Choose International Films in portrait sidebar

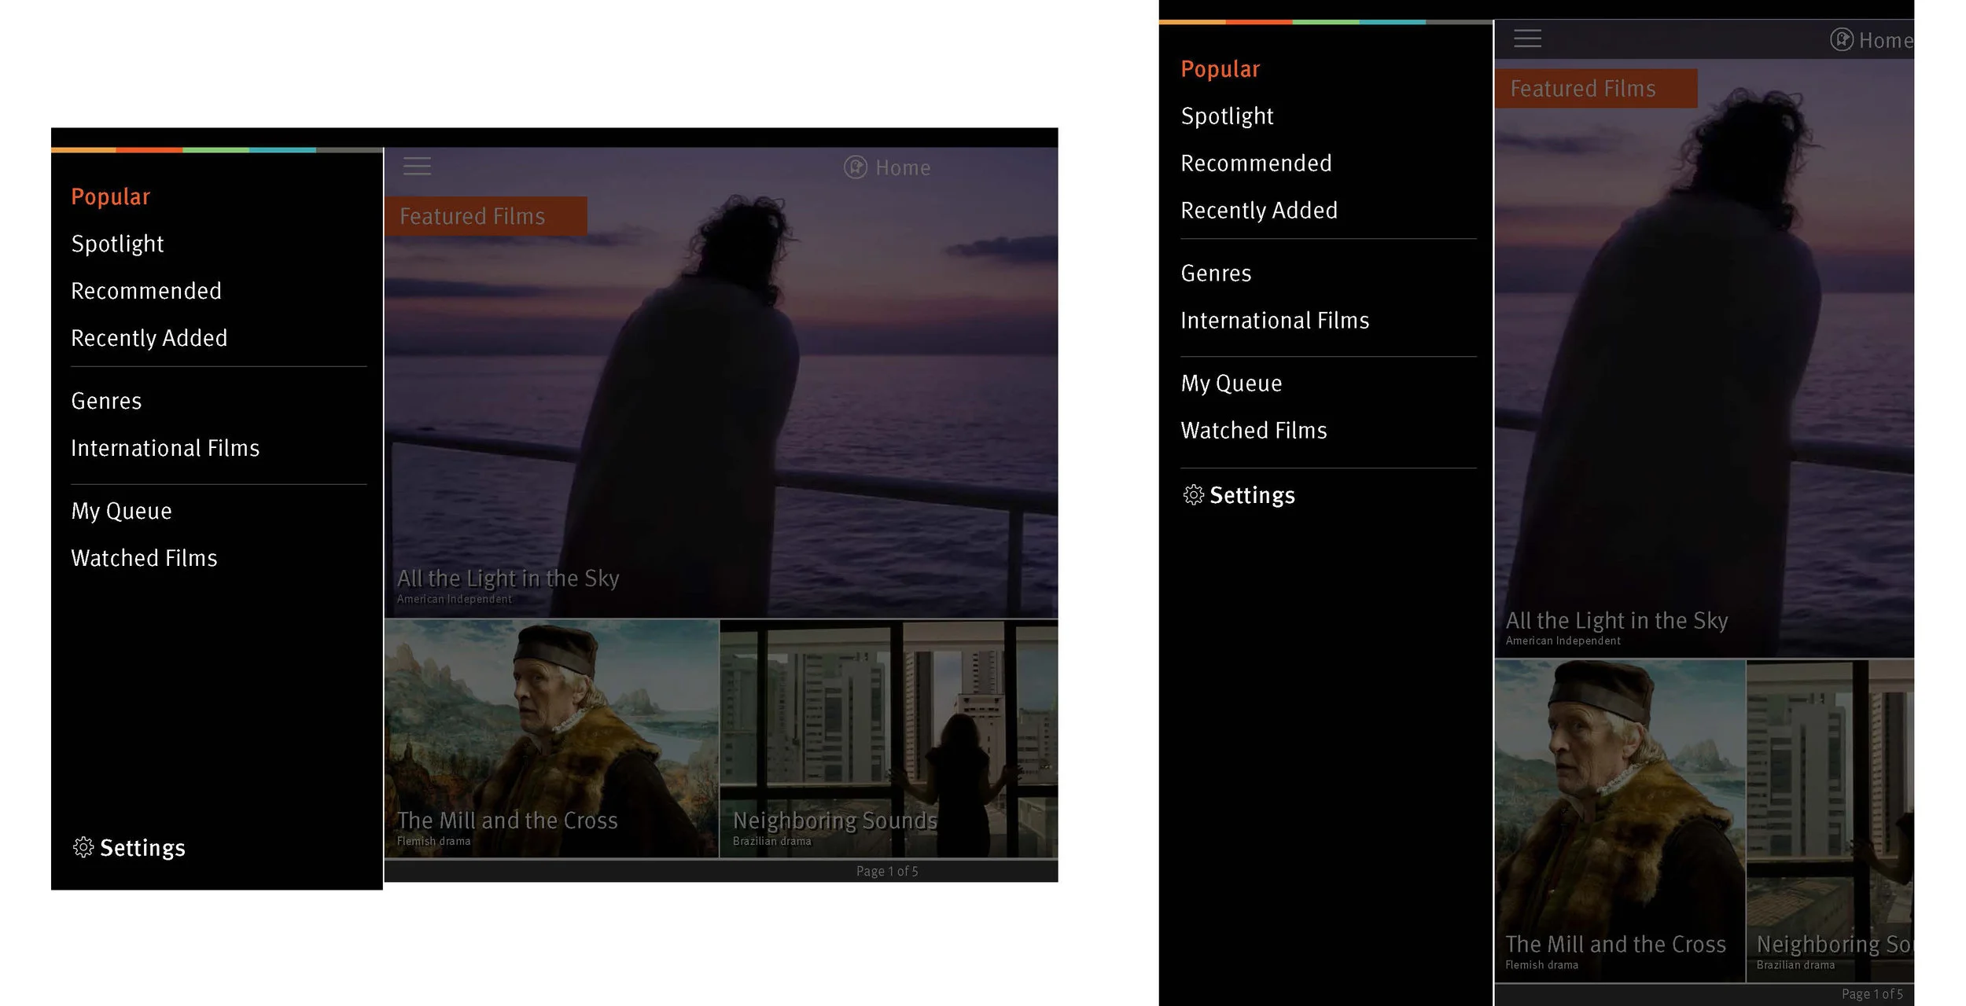pos(1274,321)
